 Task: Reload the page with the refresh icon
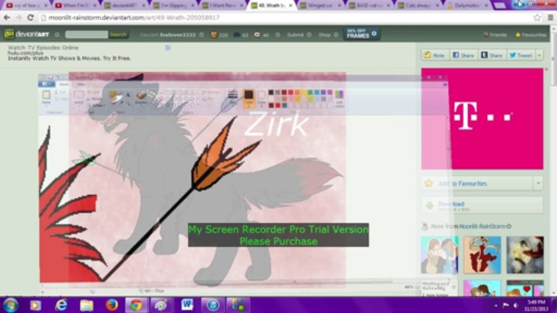coord(30,18)
